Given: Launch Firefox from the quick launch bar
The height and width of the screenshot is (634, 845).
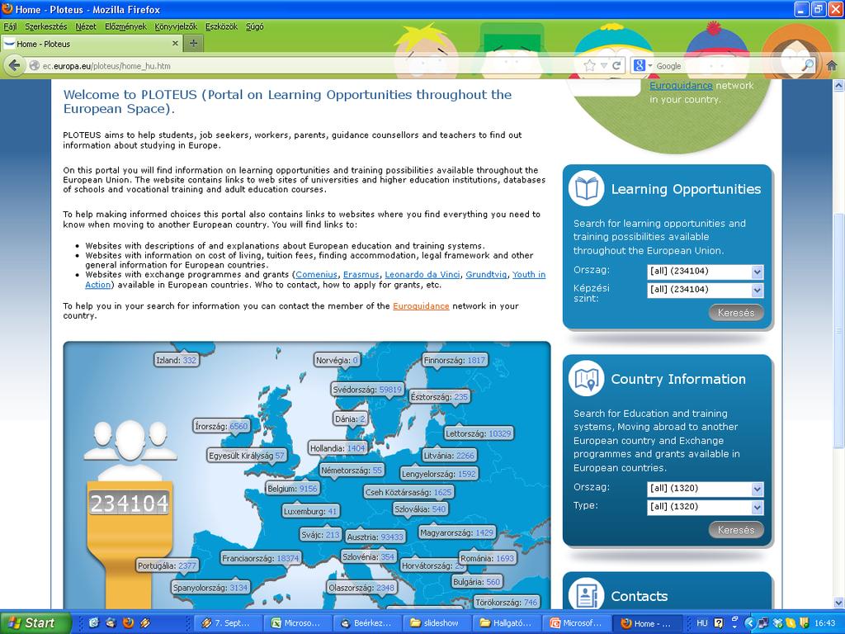Looking at the screenshot, I should click(128, 623).
